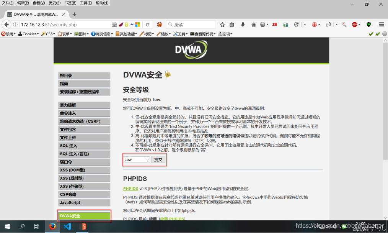
Task: Open the 历史(S) menu
Action: pyautogui.click(x=54, y=3)
